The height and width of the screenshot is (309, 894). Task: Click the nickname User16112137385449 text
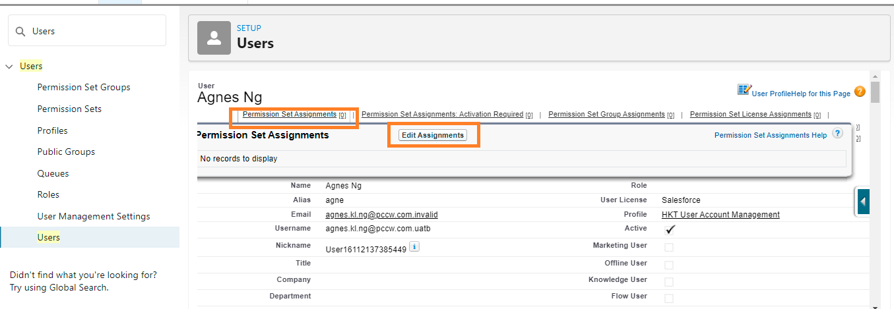(366, 250)
